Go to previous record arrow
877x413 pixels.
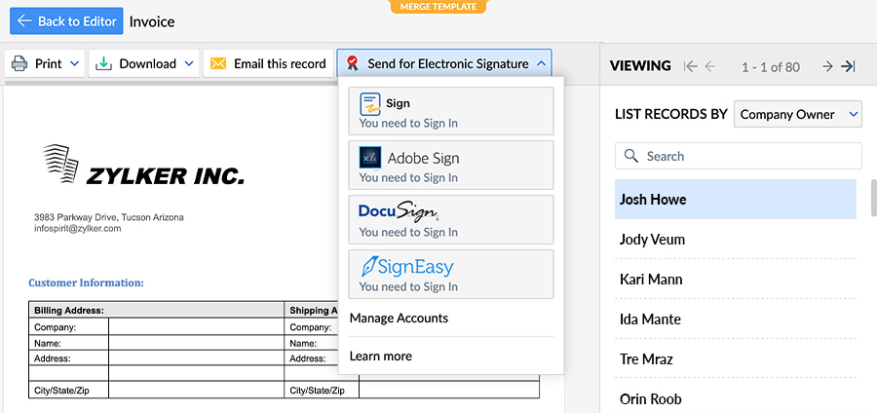710,66
